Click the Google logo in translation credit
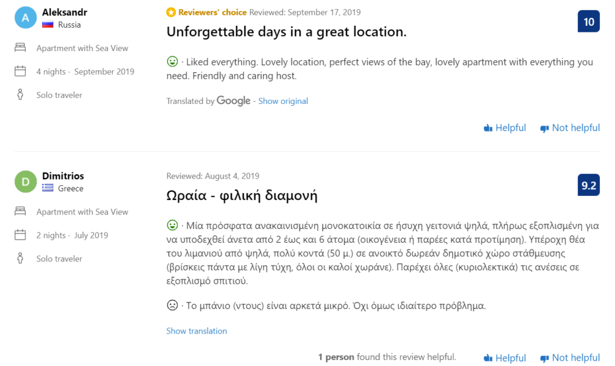Screen dimensions: 615x366 [234, 101]
